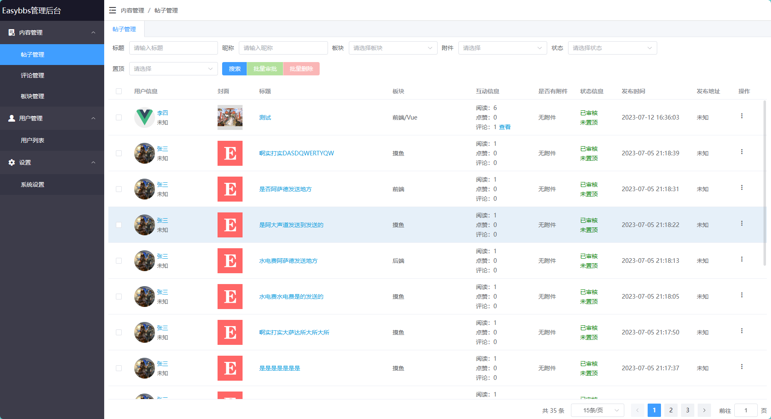The image size is (771, 419).
Task: Open user link 李四
Action: click(x=163, y=113)
